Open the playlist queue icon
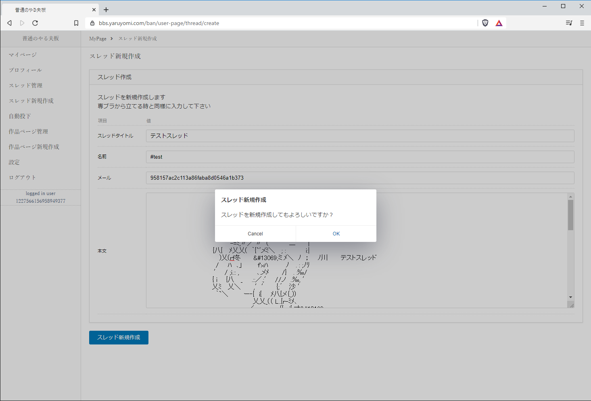The width and height of the screenshot is (591, 401). tap(569, 23)
